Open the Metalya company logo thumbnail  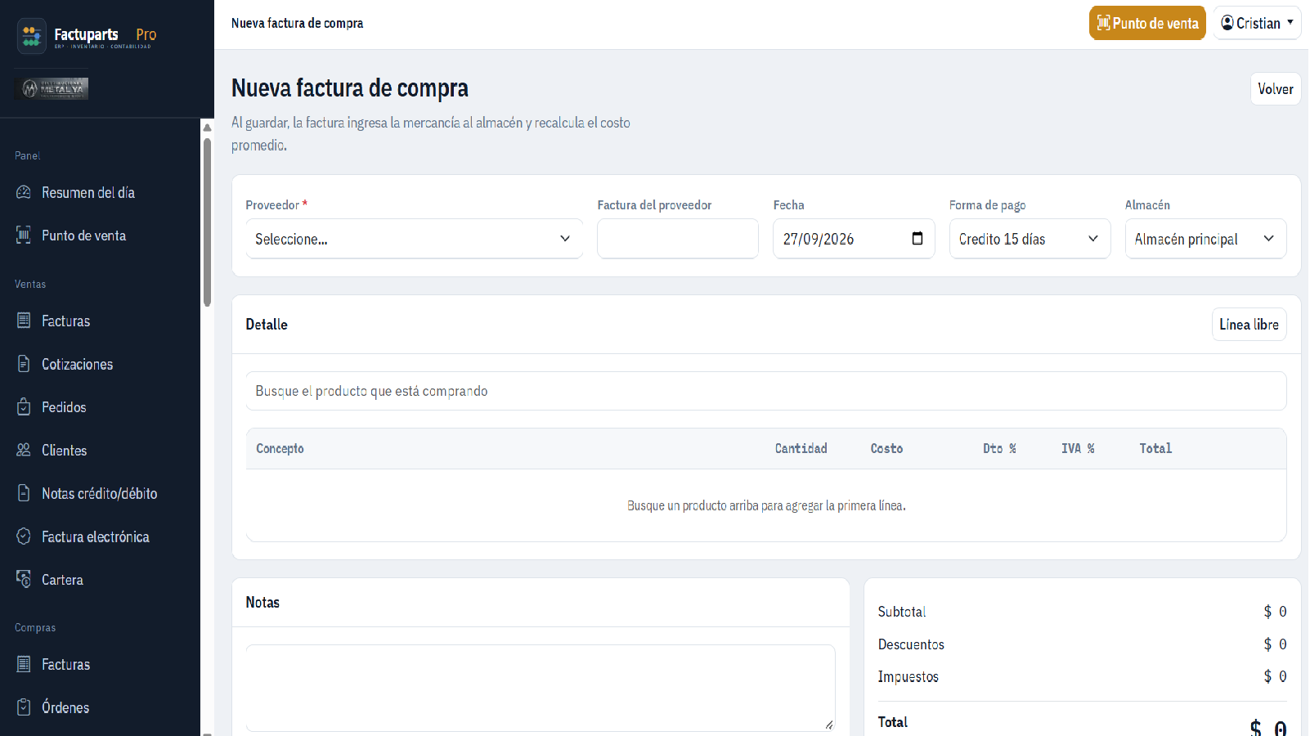coord(52,88)
